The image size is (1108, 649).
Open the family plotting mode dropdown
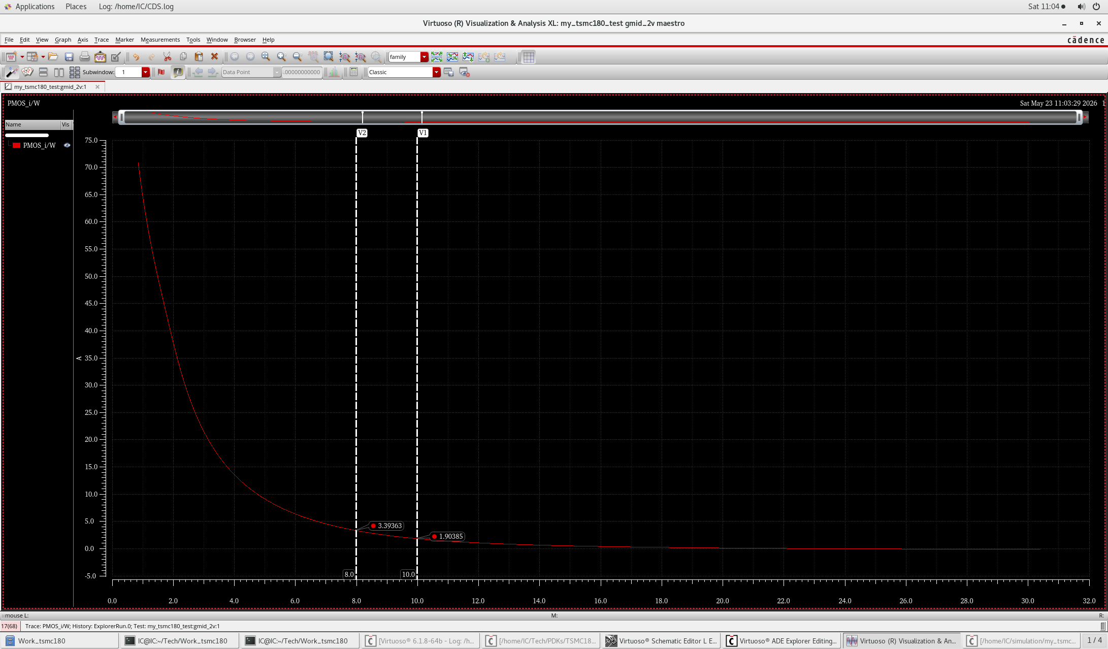(x=424, y=57)
